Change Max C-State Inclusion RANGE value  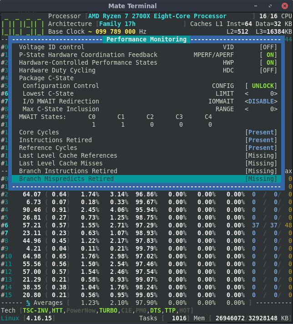pyautogui.click(x=261, y=109)
